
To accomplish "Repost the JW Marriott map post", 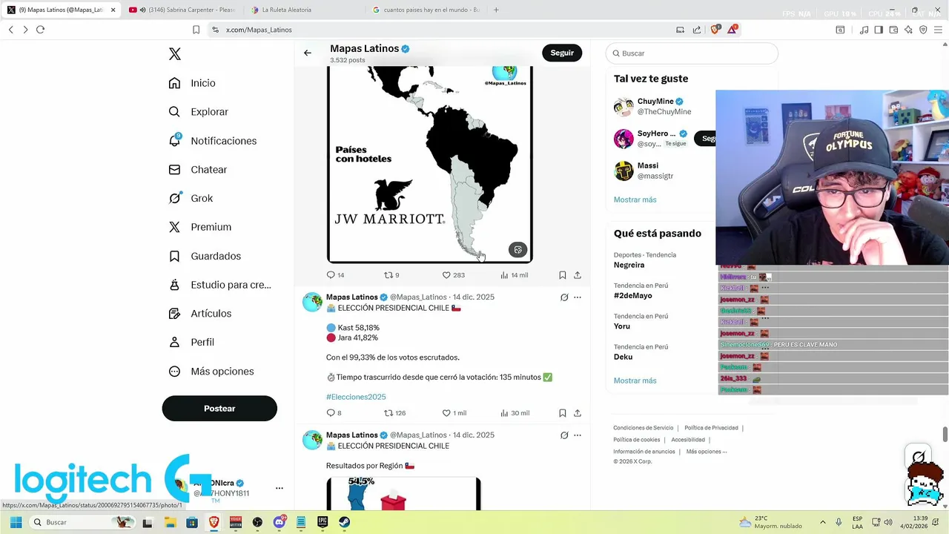I will tap(391, 275).
